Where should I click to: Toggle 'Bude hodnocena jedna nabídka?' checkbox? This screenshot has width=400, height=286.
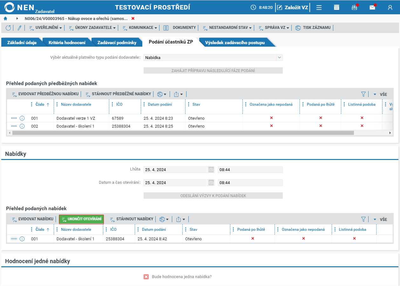pos(146,277)
